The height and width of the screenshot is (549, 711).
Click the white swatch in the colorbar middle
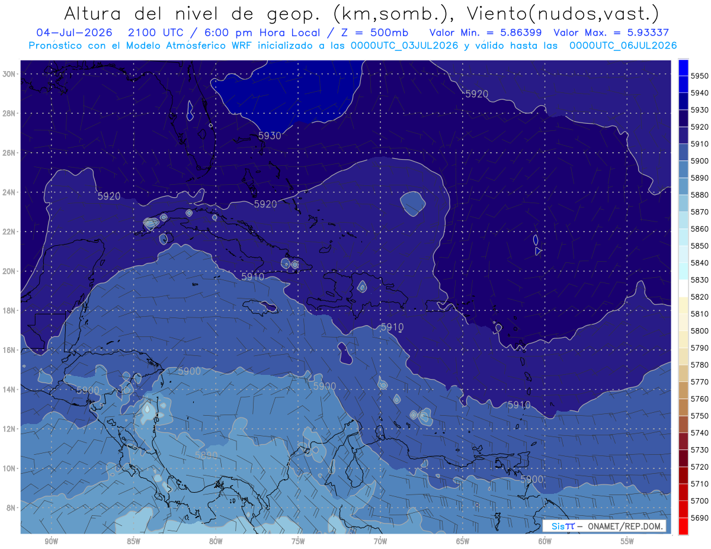683,288
